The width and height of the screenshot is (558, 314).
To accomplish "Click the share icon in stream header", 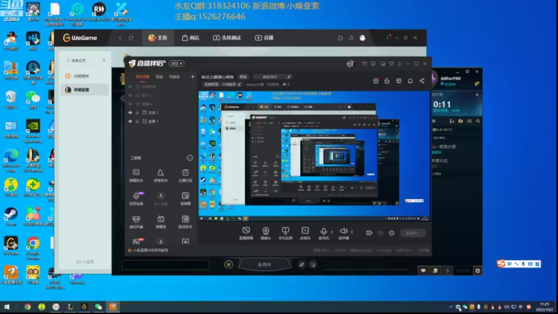I will click(x=422, y=81).
